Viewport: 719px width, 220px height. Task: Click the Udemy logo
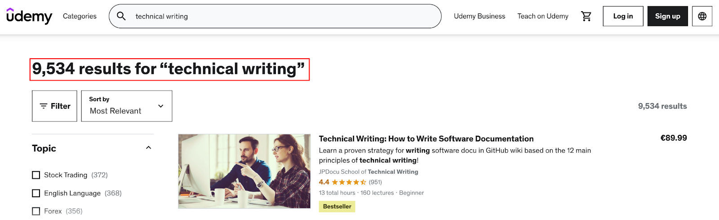coord(29,16)
